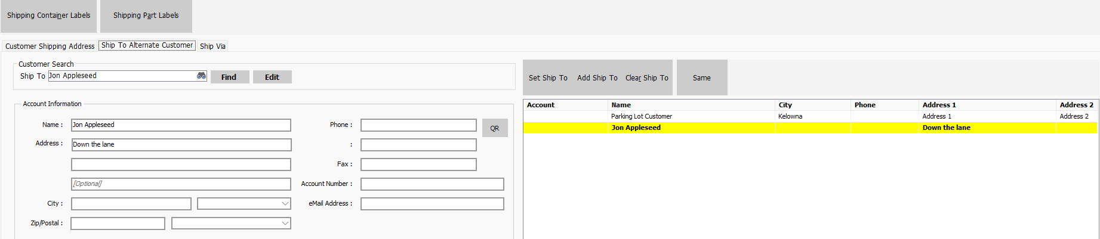Click the Same button
Viewport: 1100px width, 239px height.
pos(701,77)
